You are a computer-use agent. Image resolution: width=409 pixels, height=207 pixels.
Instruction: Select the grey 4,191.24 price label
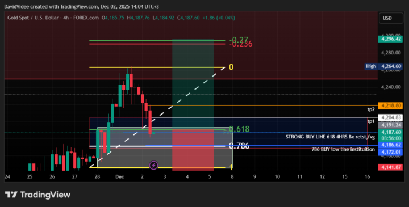pos(390,125)
